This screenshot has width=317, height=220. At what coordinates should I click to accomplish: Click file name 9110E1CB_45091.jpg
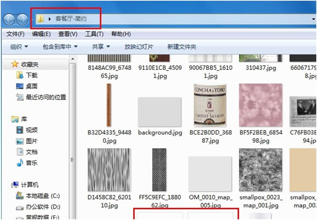click(160, 72)
